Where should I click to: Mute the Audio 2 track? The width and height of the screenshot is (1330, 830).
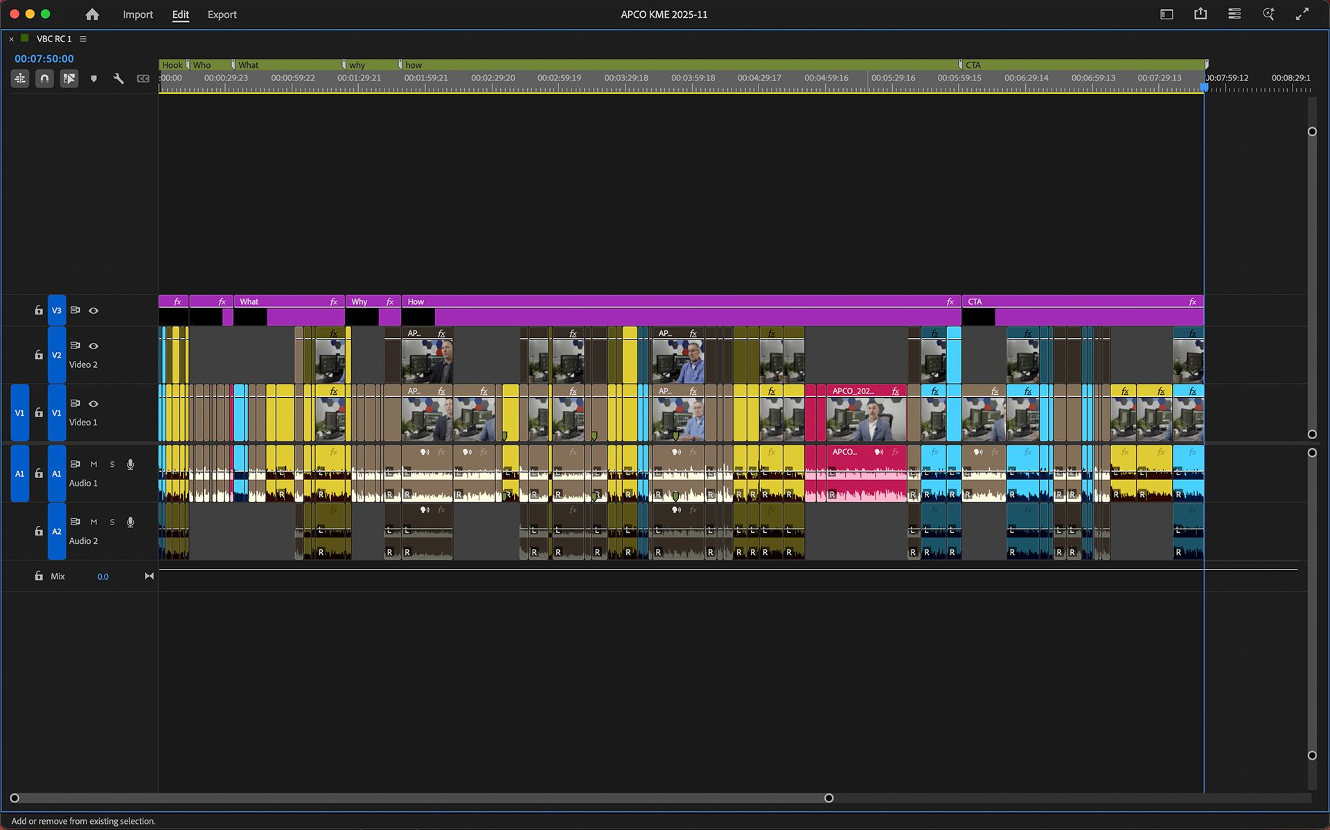[x=94, y=522]
